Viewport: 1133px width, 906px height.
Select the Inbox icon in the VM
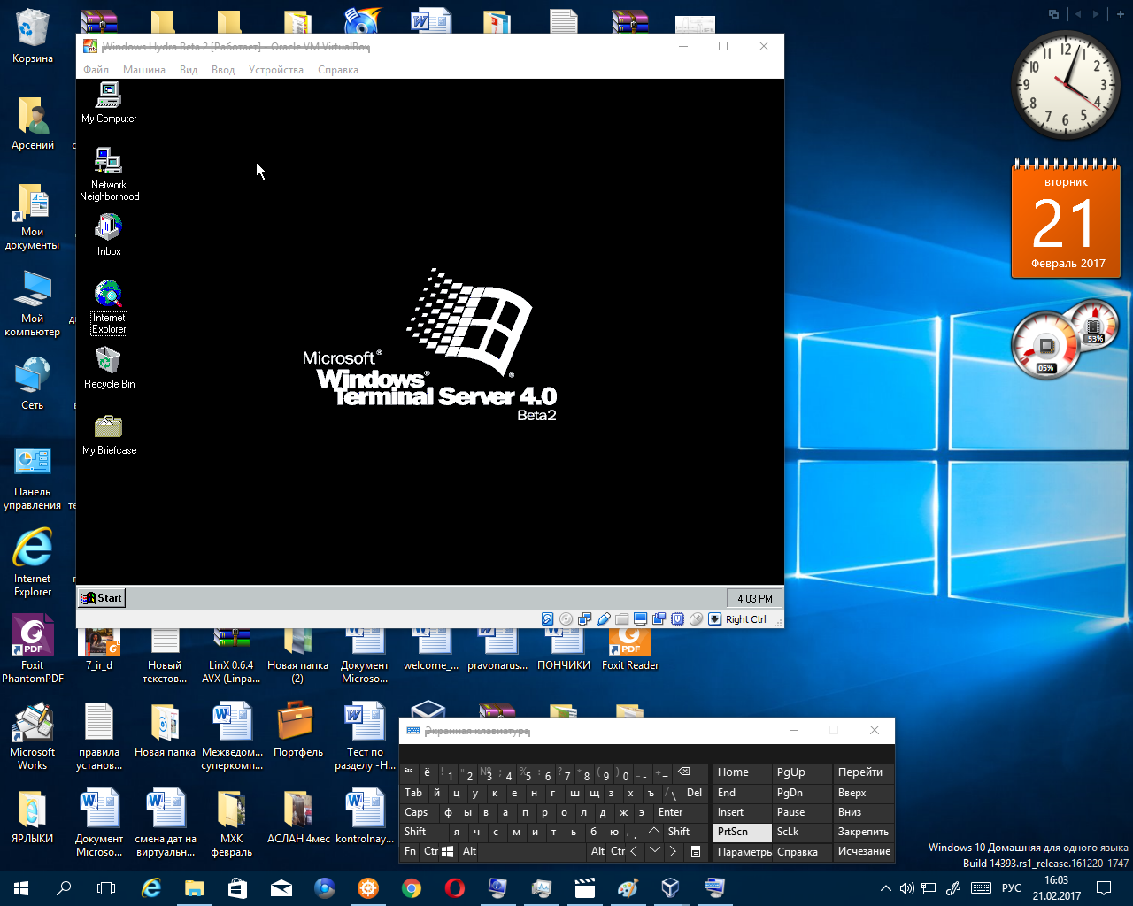click(x=109, y=234)
